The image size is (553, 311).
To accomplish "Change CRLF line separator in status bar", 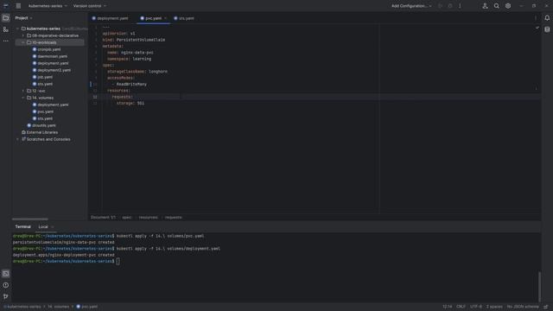I will point(461,307).
